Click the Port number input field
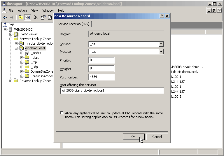This screenshot has height=156, width=224. pyautogui.click(x=101, y=77)
